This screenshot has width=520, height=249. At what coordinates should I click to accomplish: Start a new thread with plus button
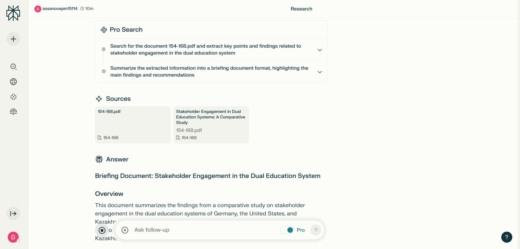pyautogui.click(x=13, y=39)
